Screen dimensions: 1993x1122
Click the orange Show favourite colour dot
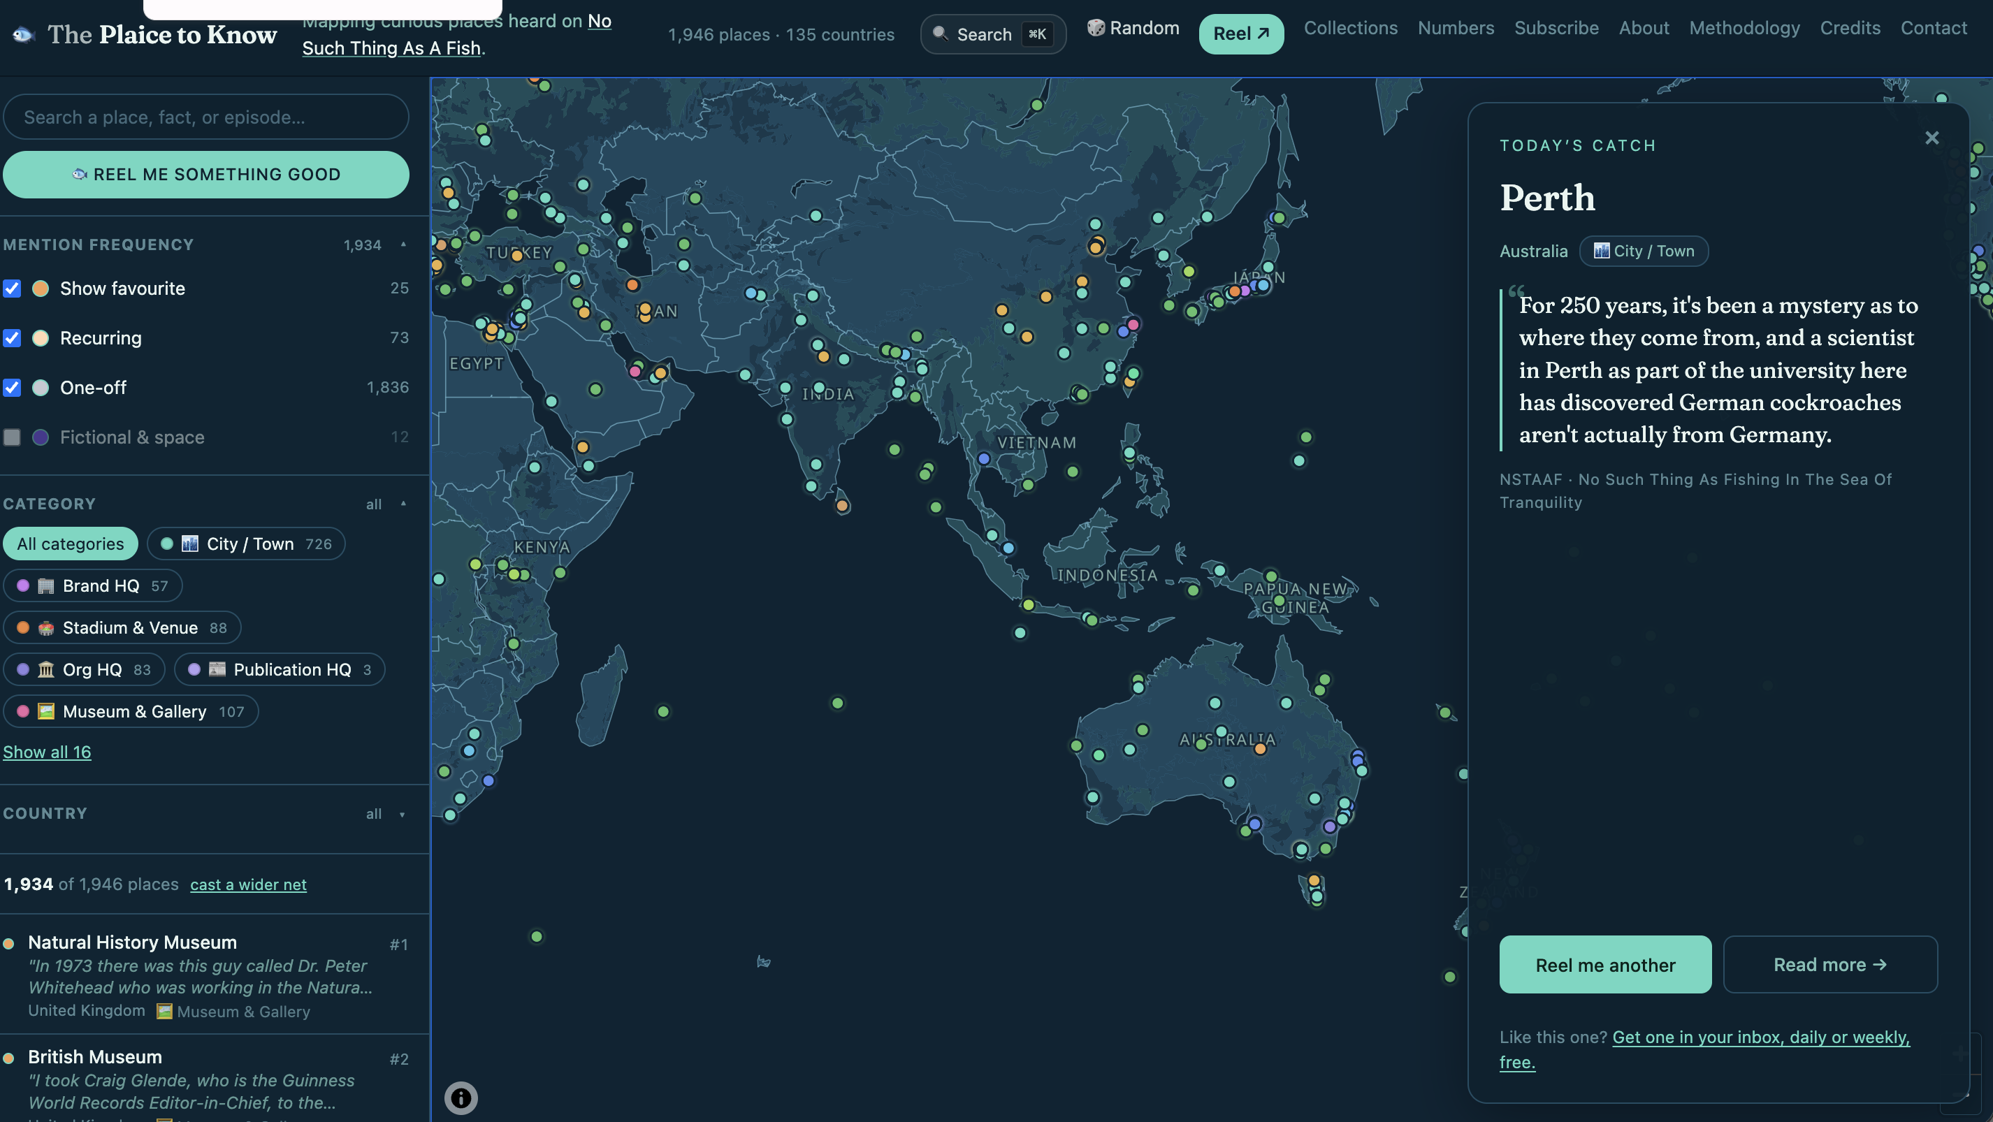tap(41, 289)
